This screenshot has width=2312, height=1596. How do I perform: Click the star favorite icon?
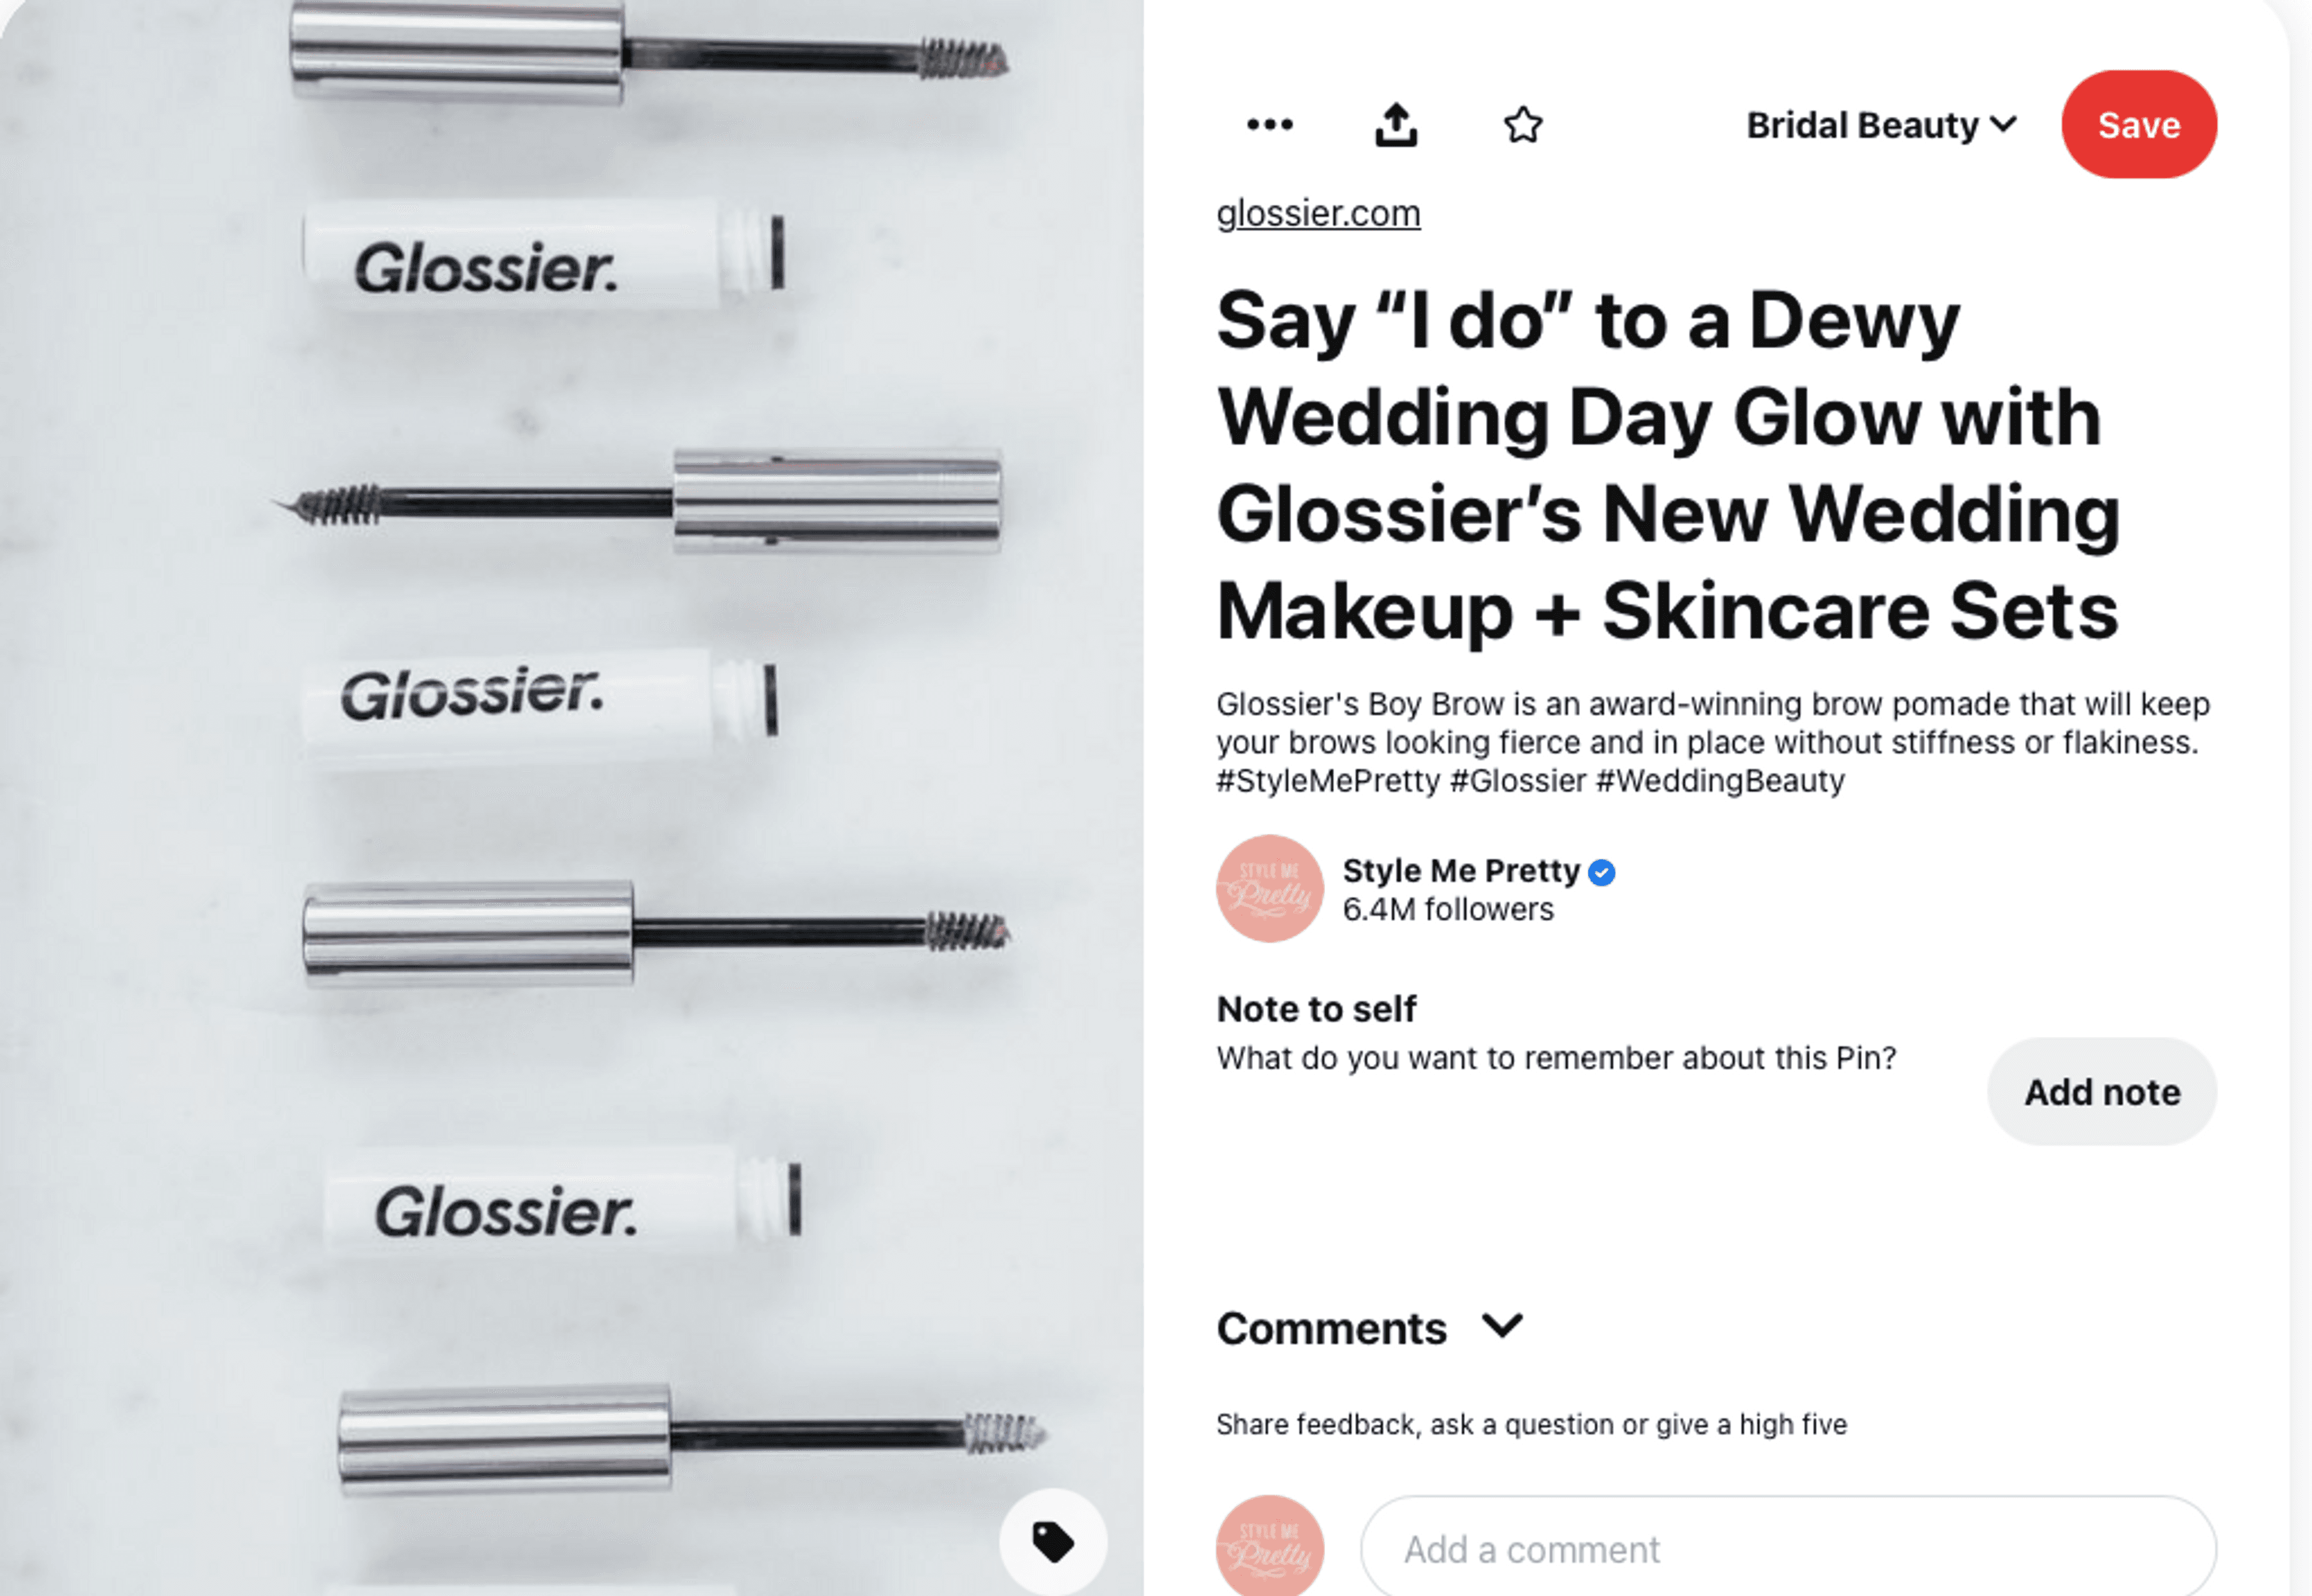(x=1523, y=125)
